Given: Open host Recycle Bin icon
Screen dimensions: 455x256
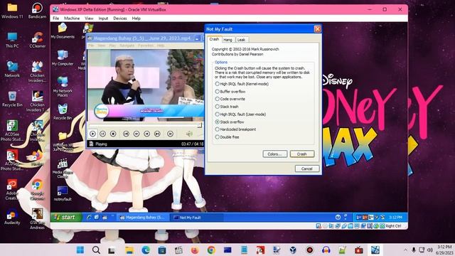Looking at the screenshot, I should click(12, 99).
